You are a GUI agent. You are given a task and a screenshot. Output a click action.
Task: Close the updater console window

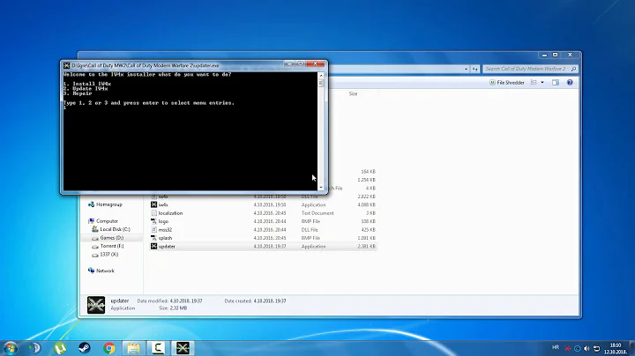[315, 64]
